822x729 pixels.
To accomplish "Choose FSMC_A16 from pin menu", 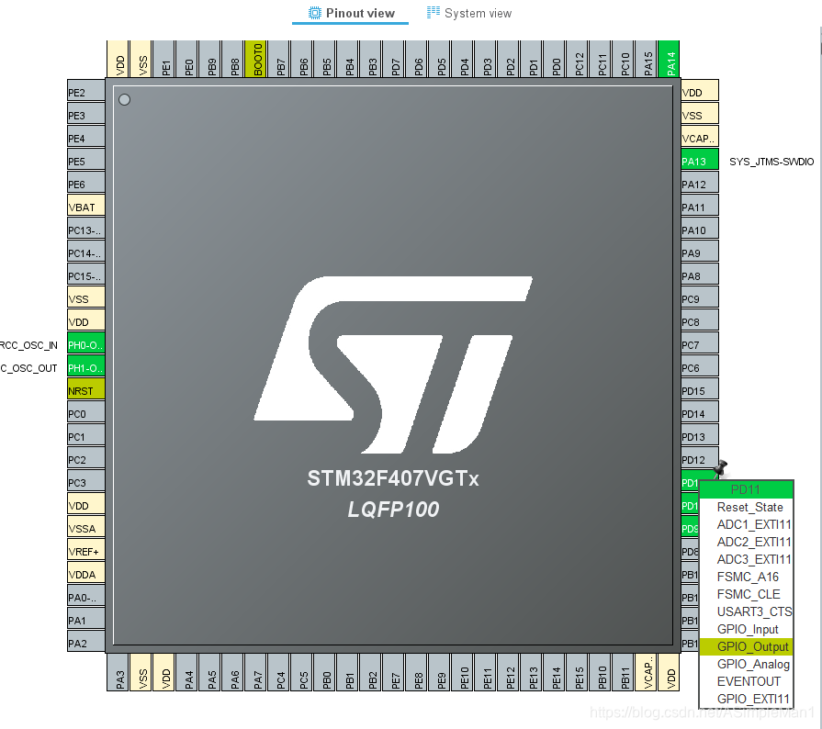I will click(x=746, y=577).
